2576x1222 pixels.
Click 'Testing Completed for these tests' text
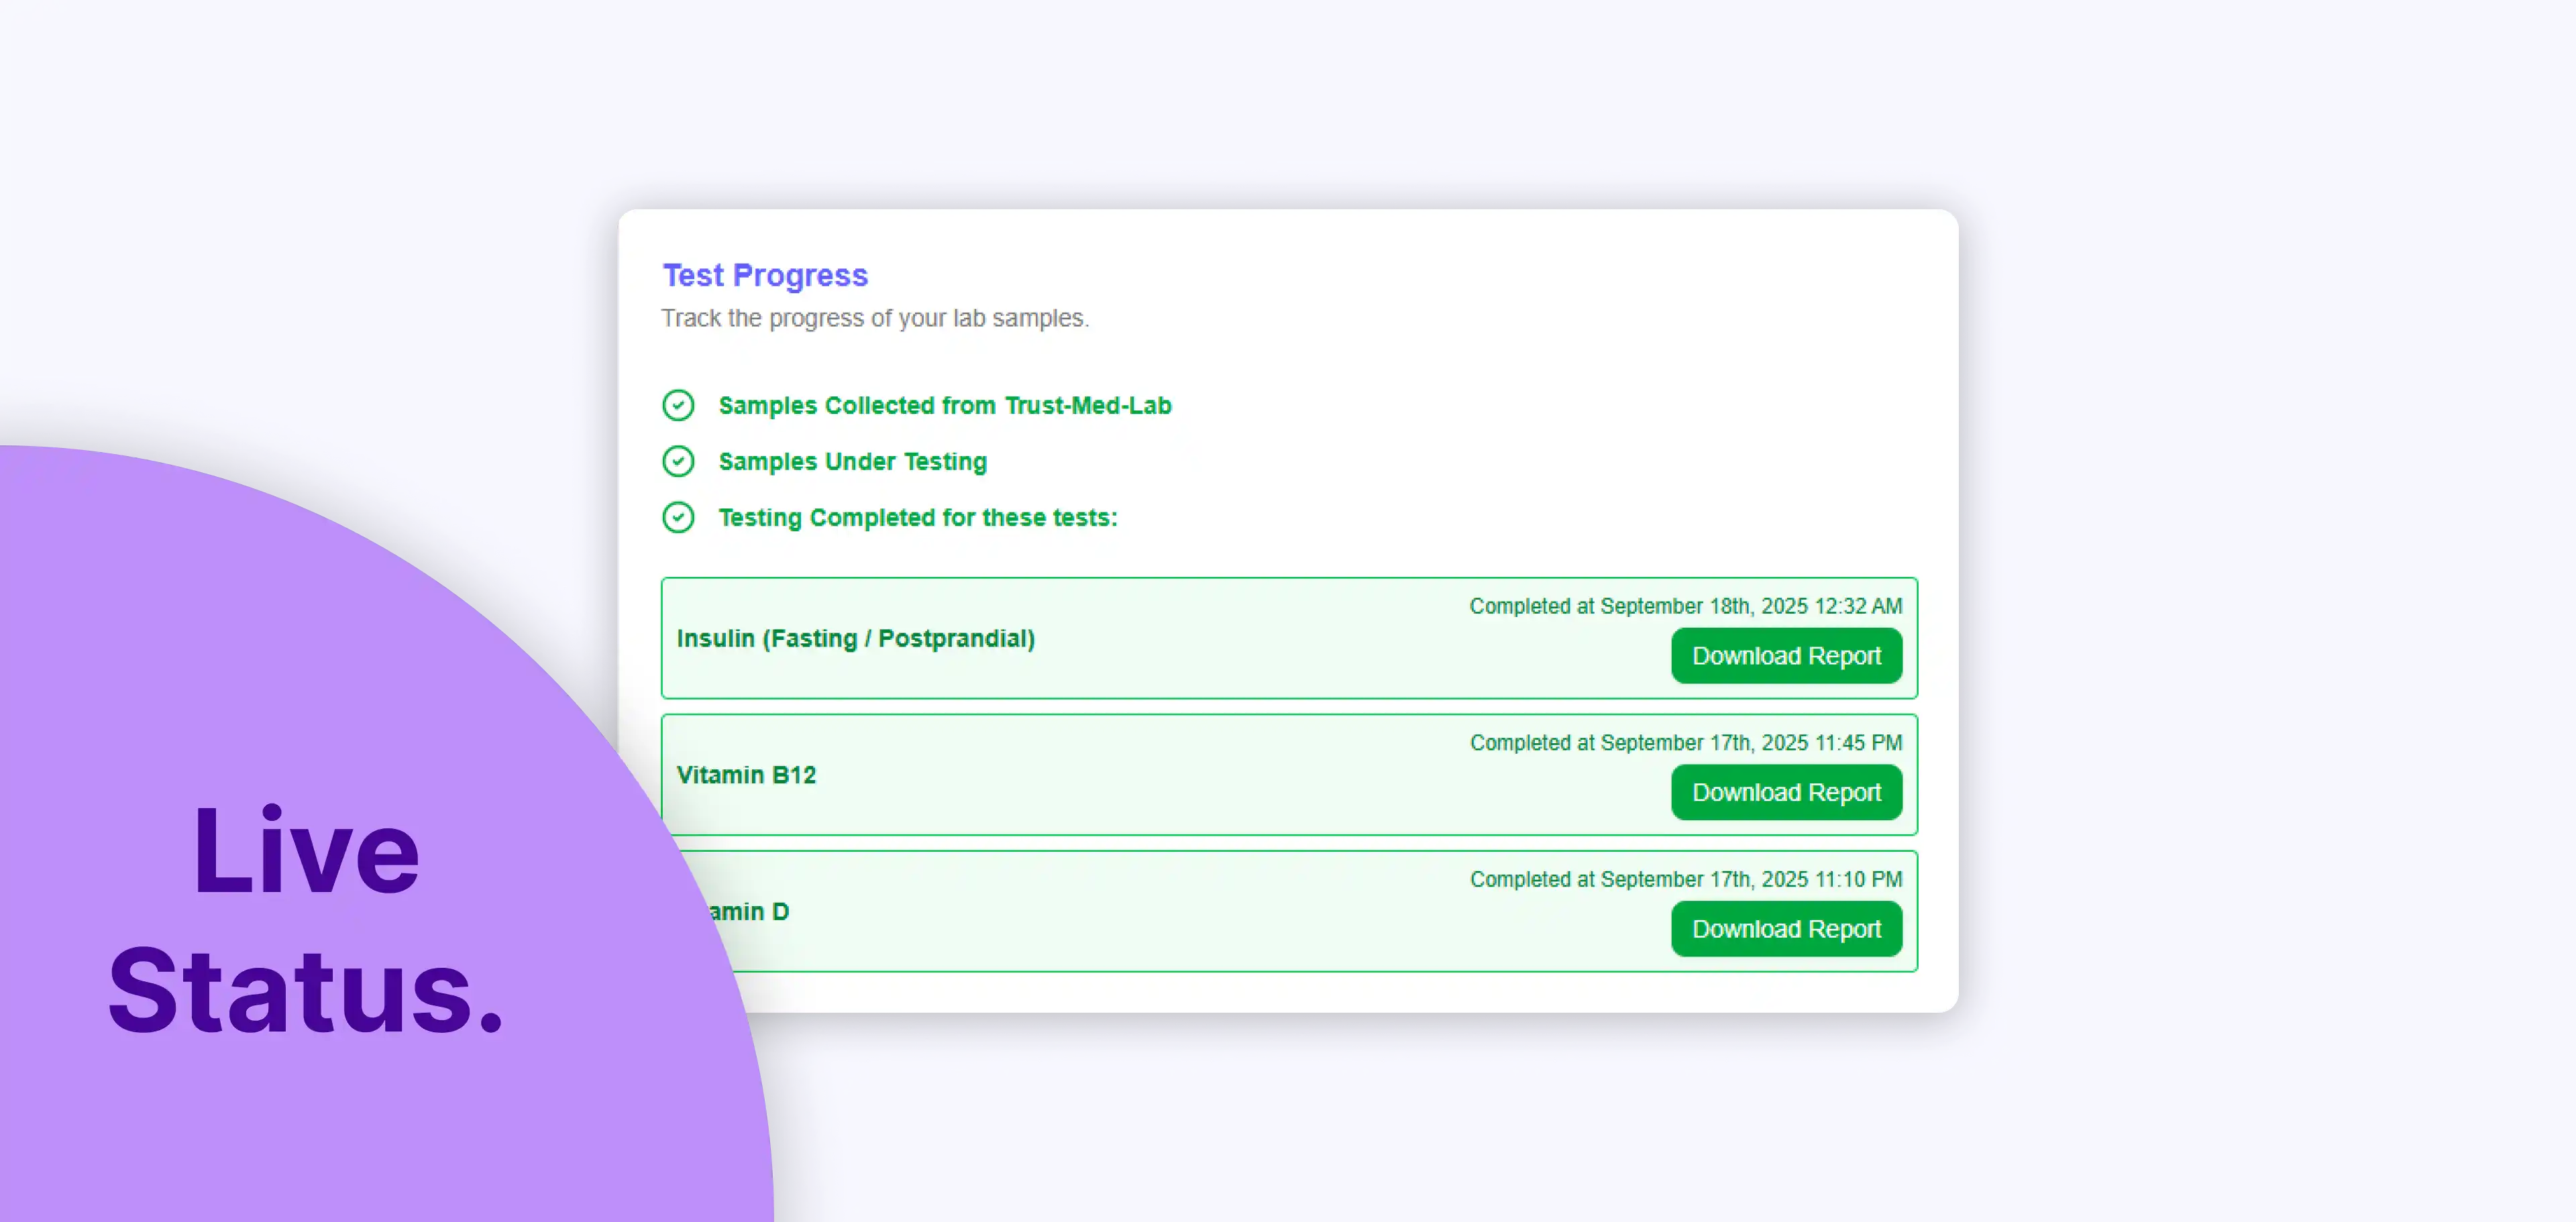point(917,517)
